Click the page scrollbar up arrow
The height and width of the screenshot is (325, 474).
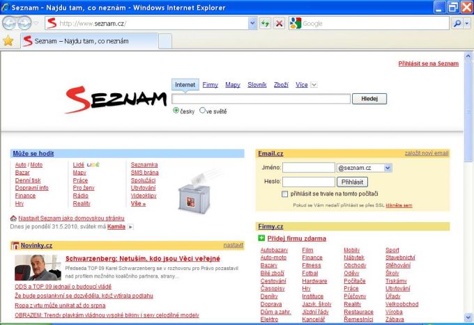(468, 56)
